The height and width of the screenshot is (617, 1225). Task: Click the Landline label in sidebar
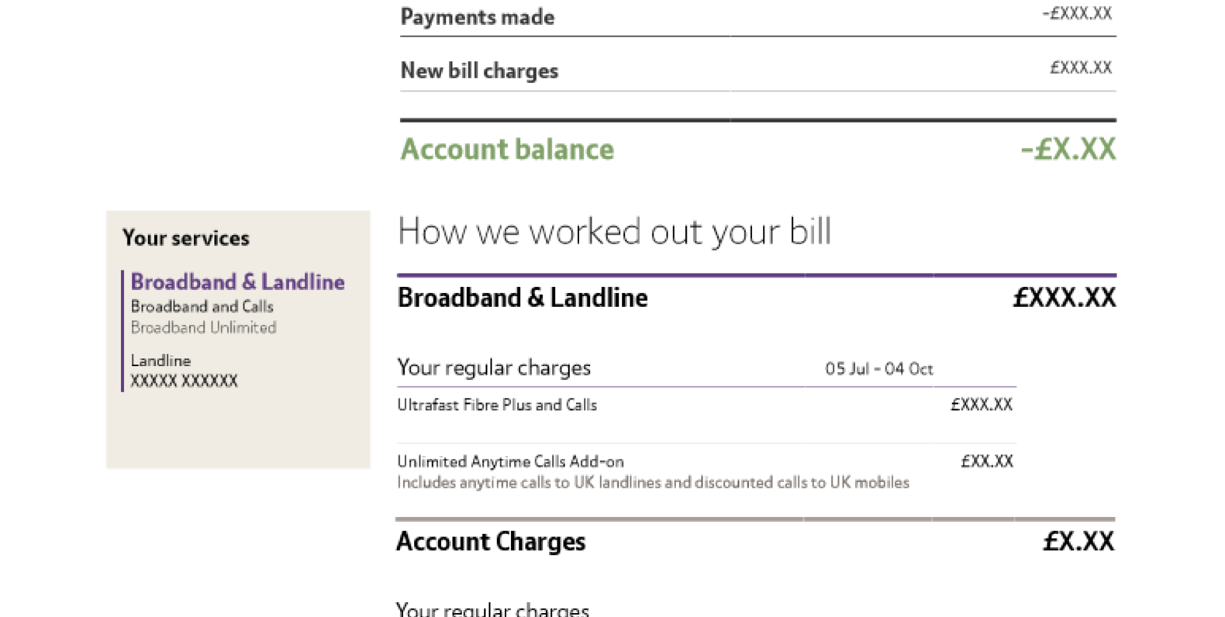(160, 360)
